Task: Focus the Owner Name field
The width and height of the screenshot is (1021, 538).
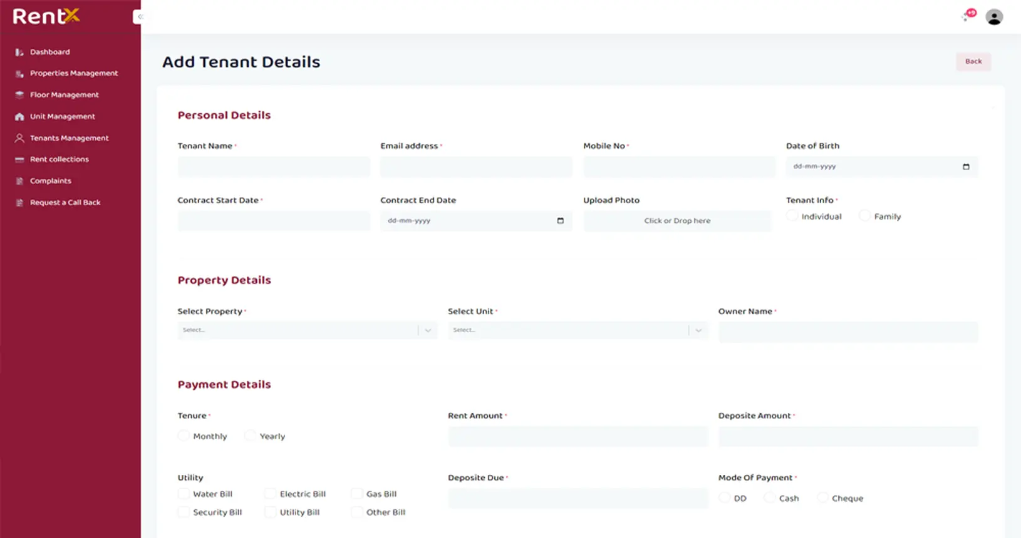Action: 848,332
